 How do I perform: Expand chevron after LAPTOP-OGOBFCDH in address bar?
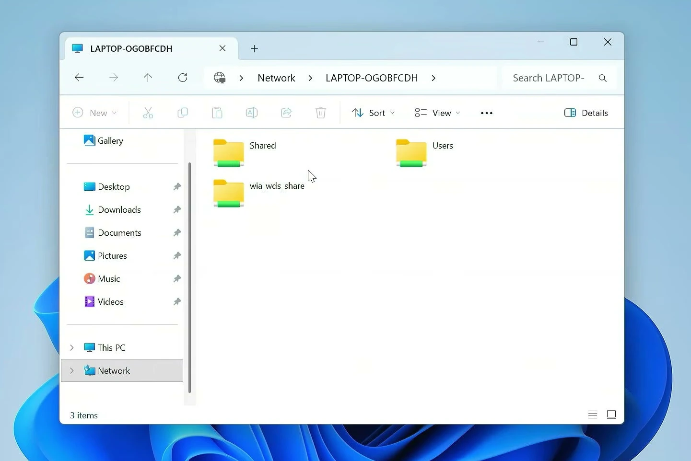433,78
